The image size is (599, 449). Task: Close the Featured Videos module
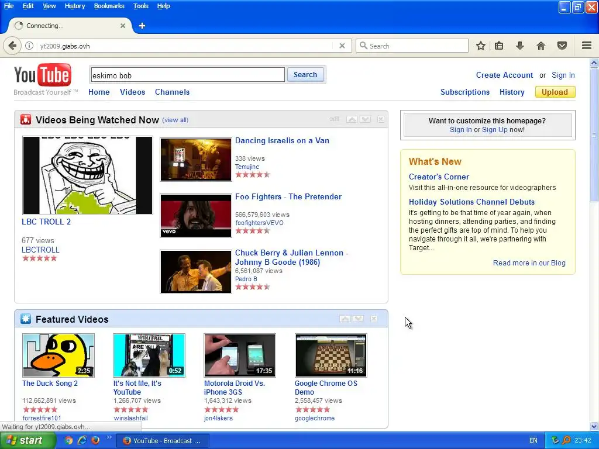tap(374, 319)
